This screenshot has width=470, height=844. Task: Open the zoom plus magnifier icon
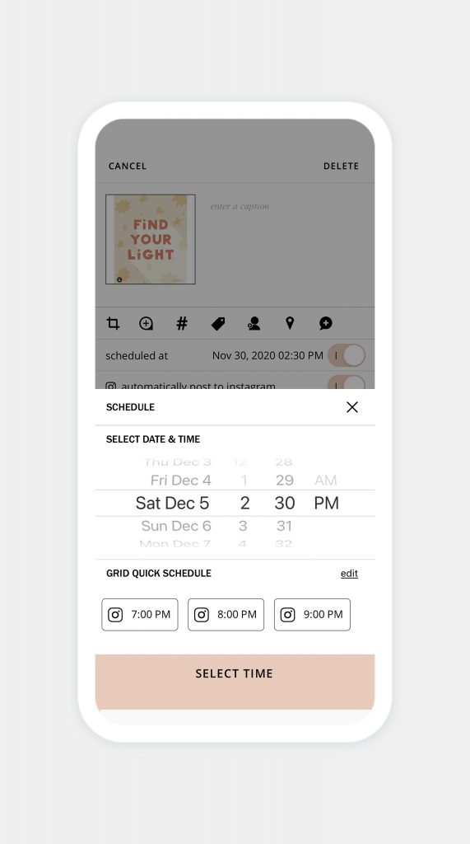point(147,323)
